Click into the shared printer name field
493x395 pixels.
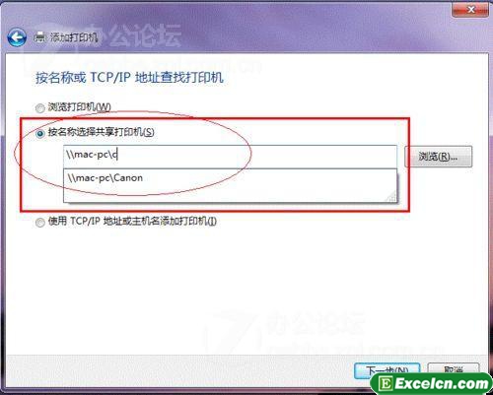pos(230,156)
